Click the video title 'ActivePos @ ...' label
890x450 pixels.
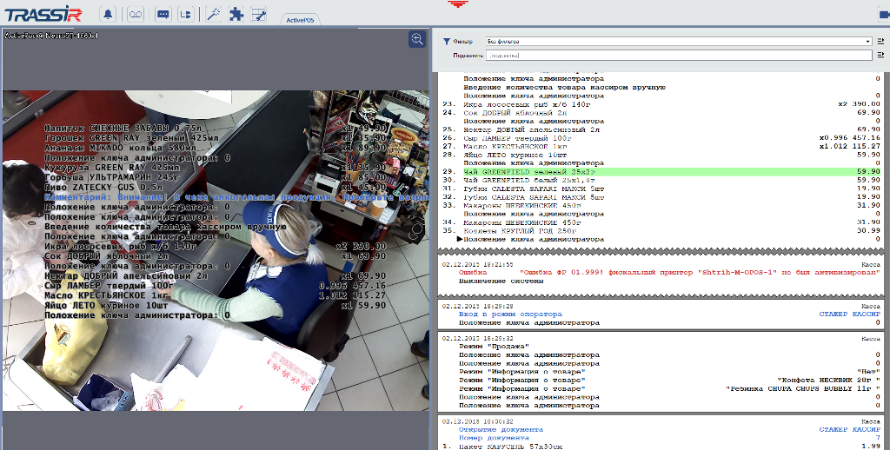click(51, 36)
